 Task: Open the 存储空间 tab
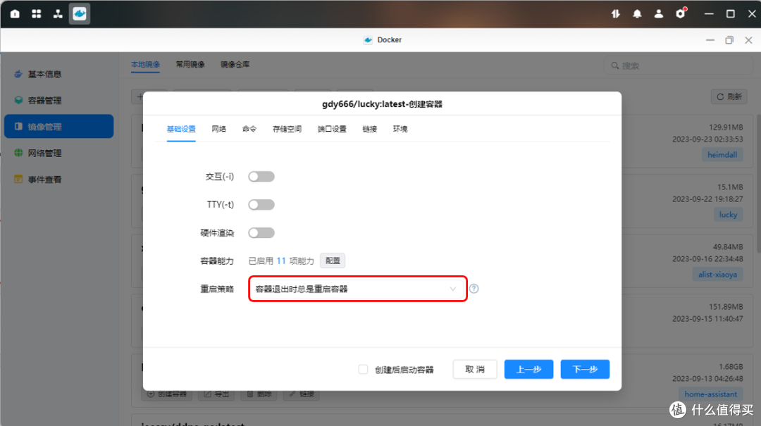(x=287, y=129)
